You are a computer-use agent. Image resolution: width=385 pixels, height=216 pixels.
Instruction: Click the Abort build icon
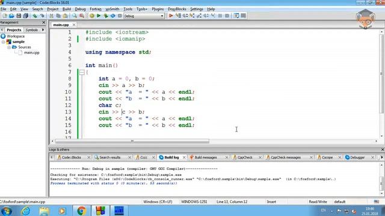click(x=120, y=16)
